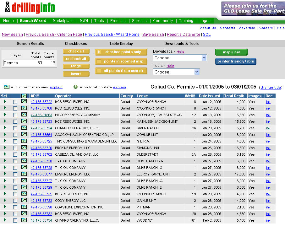Select the checked points only option
This screenshot has width=285, height=226.
[x=121, y=52]
